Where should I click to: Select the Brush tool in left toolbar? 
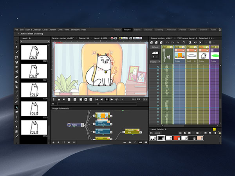(17, 52)
